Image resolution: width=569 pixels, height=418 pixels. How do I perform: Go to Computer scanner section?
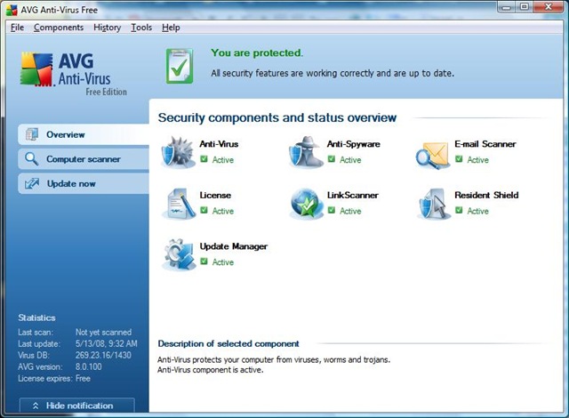click(84, 159)
